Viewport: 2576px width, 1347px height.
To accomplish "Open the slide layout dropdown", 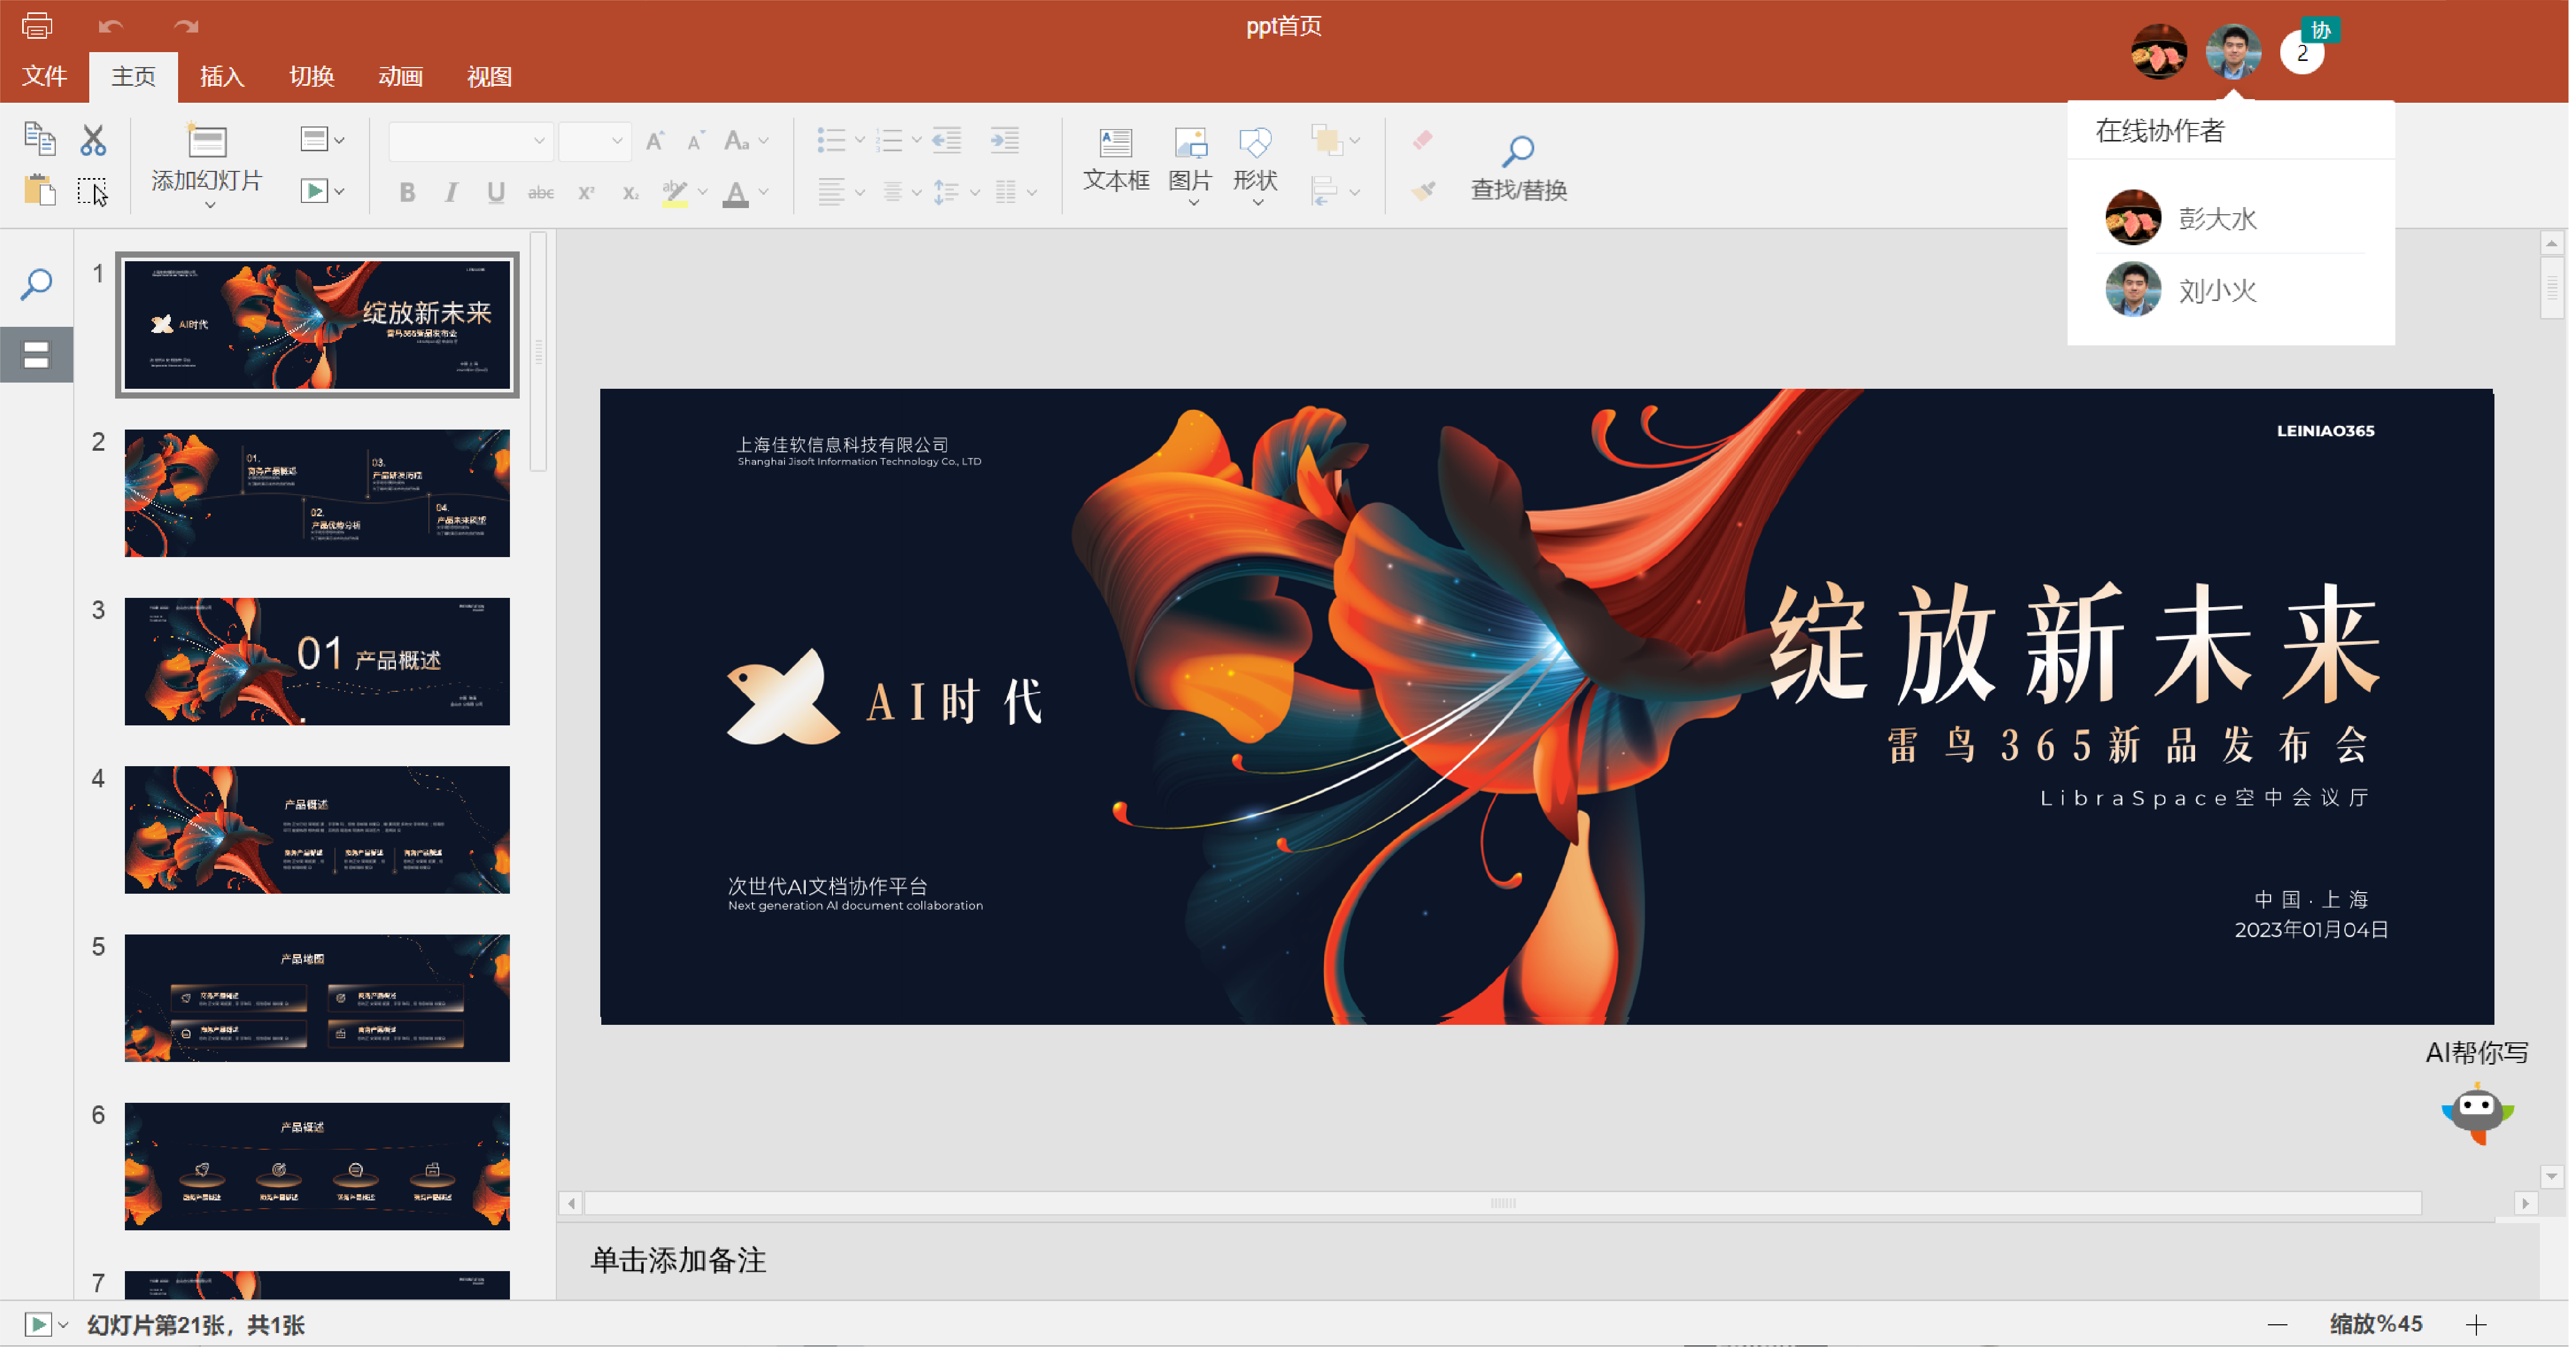I will tap(322, 139).
